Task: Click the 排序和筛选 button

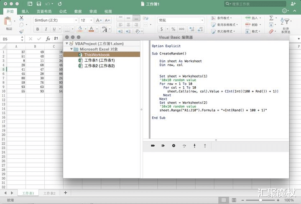Action: 286,25
